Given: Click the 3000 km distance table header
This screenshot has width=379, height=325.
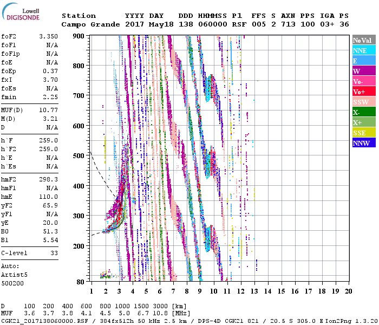Looking at the screenshot, I should (x=160, y=306).
